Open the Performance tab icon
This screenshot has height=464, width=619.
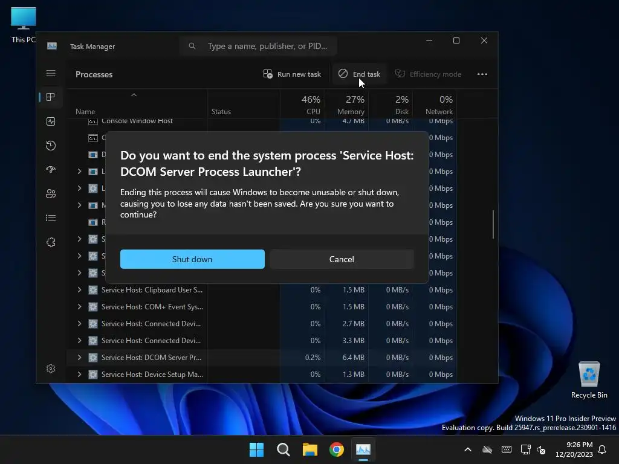(51, 121)
